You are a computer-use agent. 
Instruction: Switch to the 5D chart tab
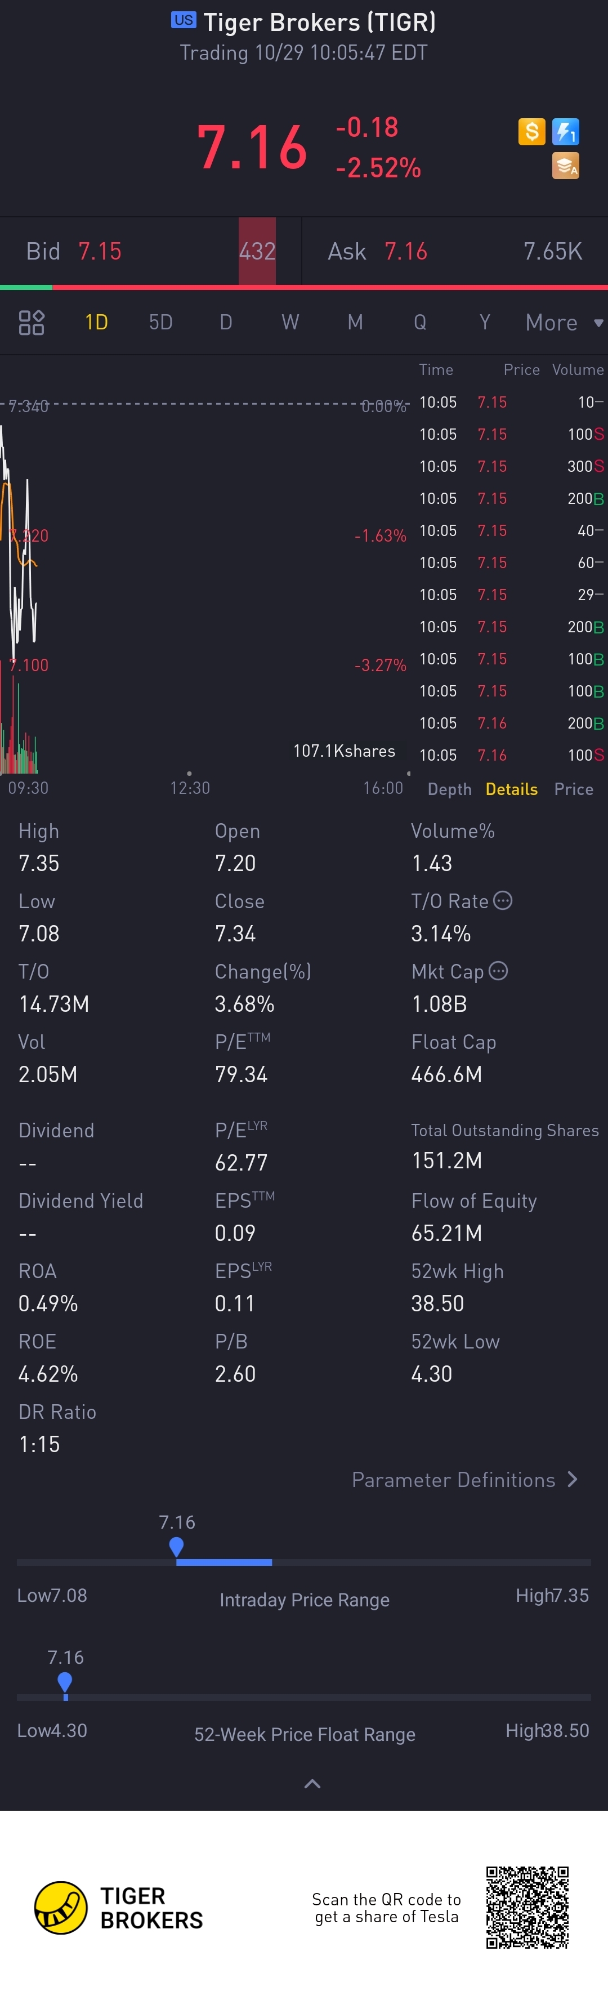(x=161, y=322)
